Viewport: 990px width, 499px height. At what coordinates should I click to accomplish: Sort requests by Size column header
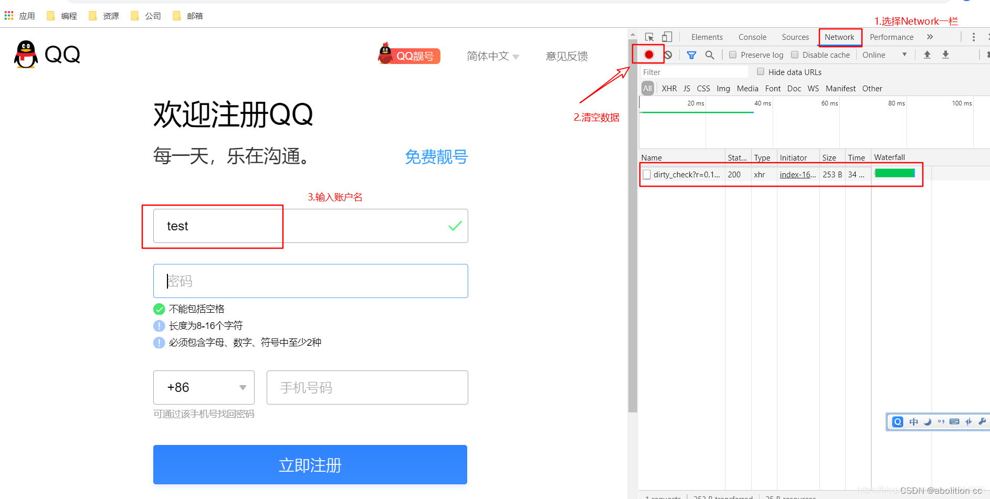[832, 157]
